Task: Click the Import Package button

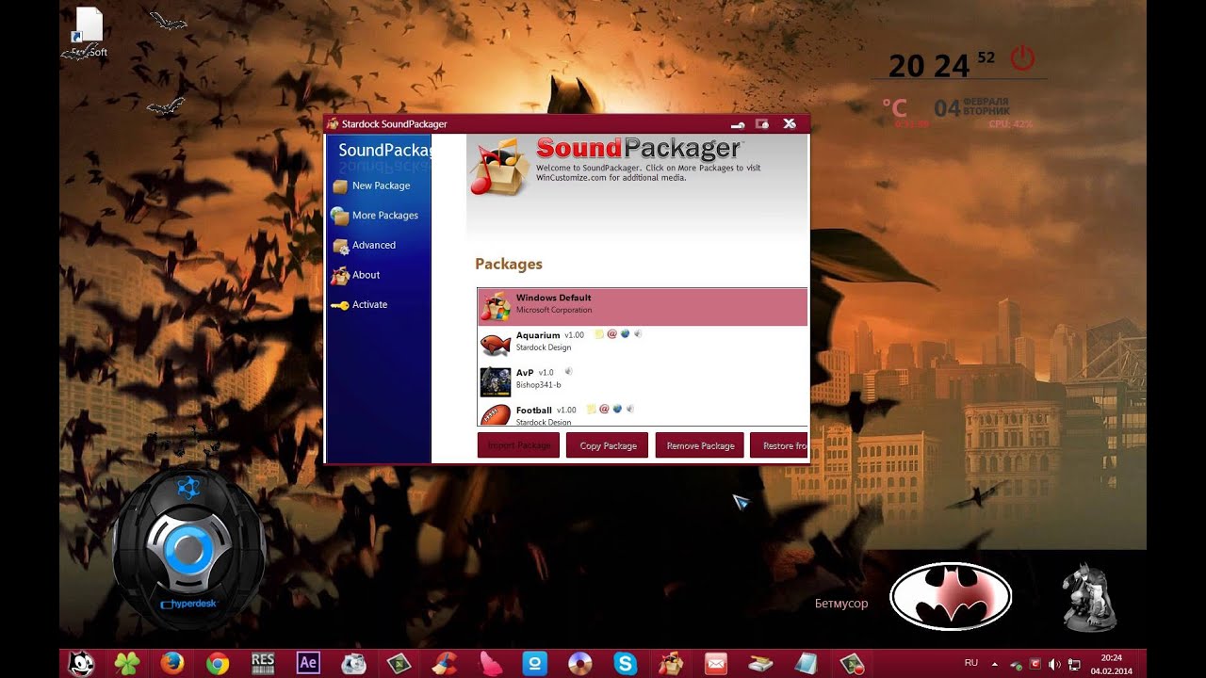Action: pos(519,445)
